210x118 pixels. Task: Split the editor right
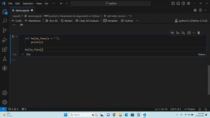click(200, 10)
